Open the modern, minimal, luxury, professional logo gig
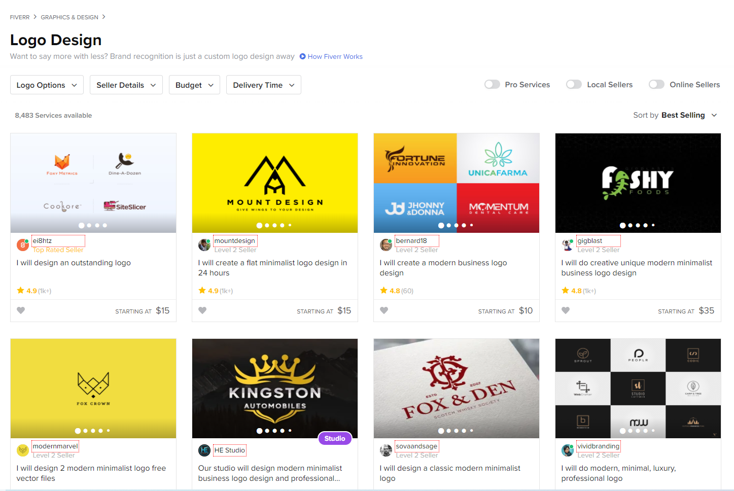Image resolution: width=734 pixels, height=491 pixels. [x=618, y=473]
